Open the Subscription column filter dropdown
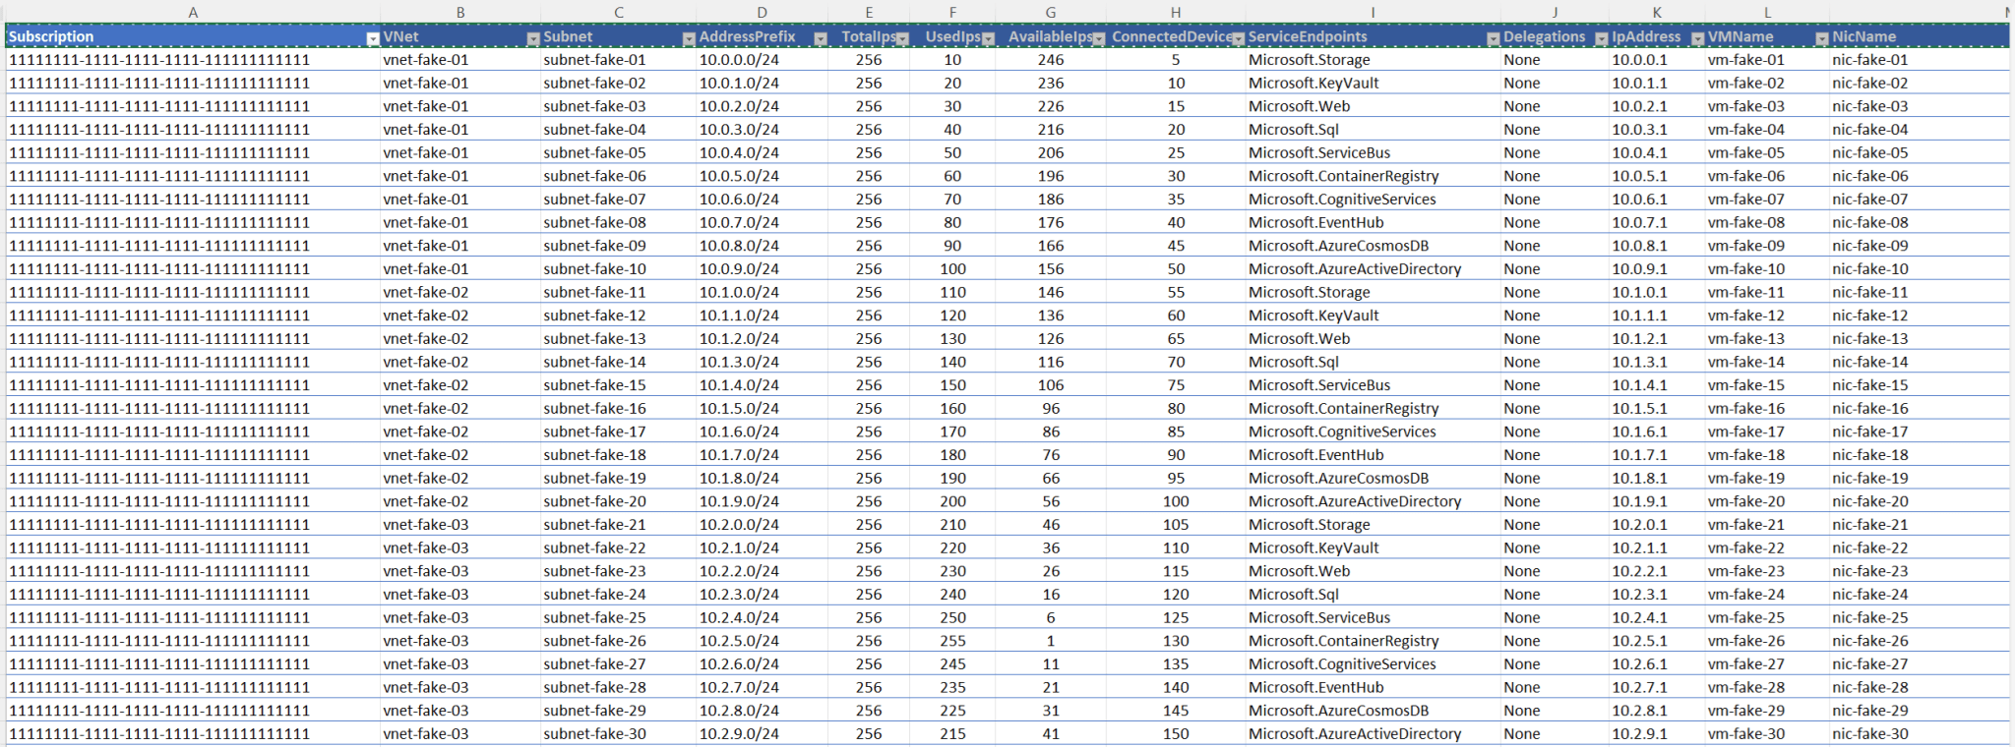The height and width of the screenshot is (747, 2015). (372, 38)
